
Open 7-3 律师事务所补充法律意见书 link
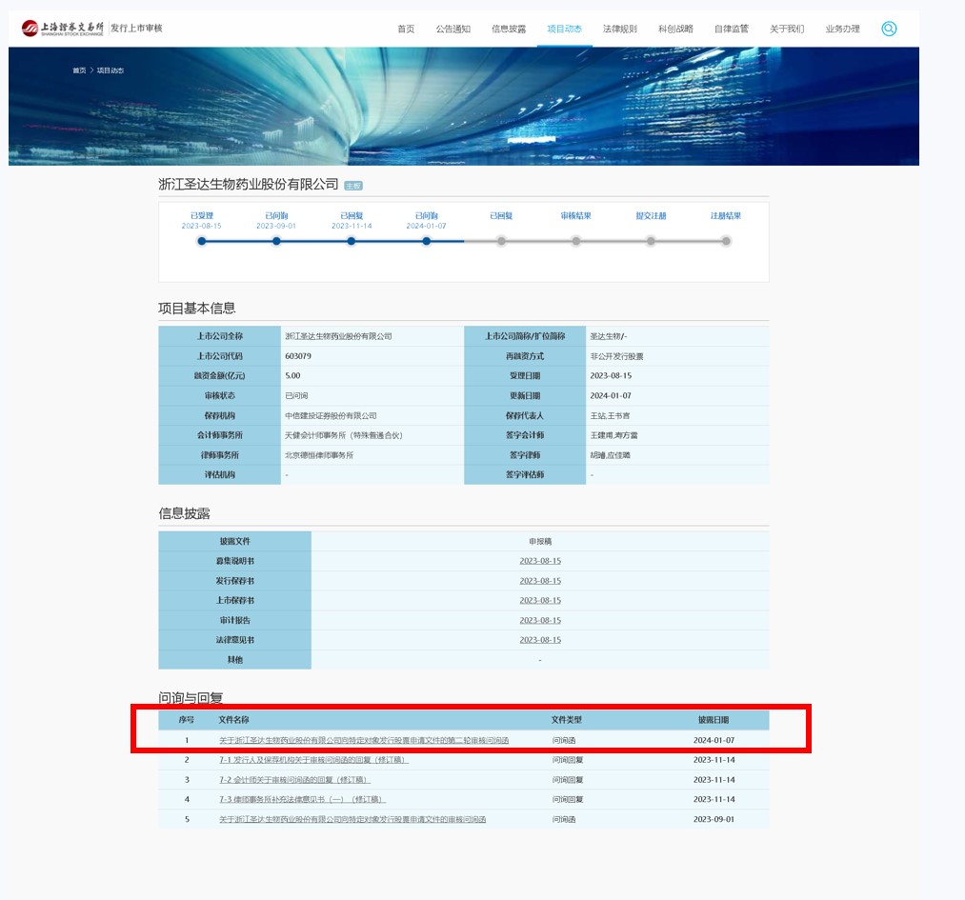tap(302, 799)
